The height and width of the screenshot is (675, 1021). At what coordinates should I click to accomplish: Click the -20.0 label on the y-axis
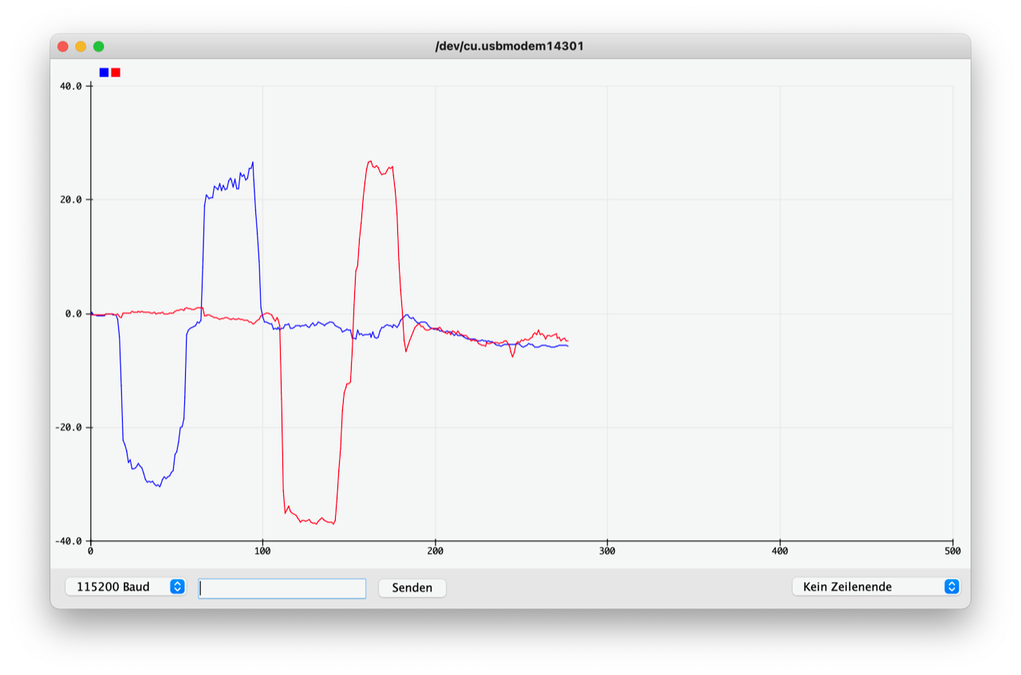(x=69, y=427)
